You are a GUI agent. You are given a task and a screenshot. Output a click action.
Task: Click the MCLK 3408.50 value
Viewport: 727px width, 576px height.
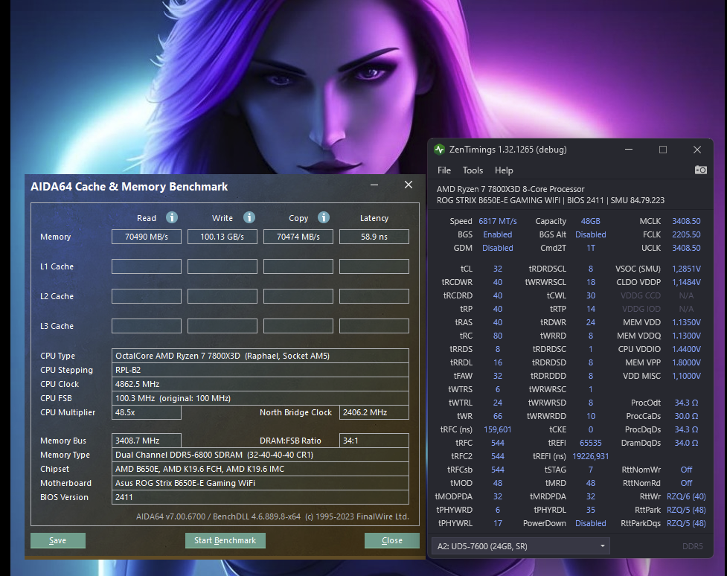click(x=686, y=221)
